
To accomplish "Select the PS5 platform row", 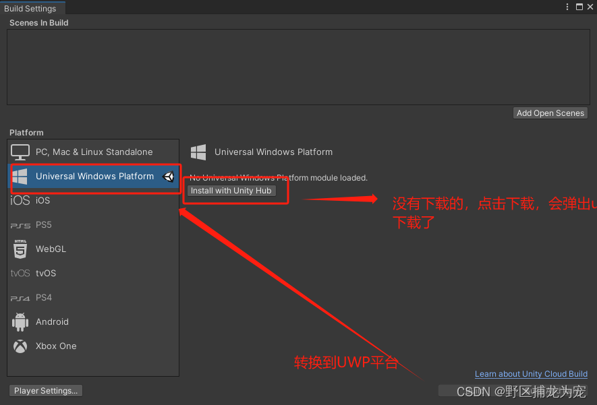I will pyautogui.click(x=93, y=225).
